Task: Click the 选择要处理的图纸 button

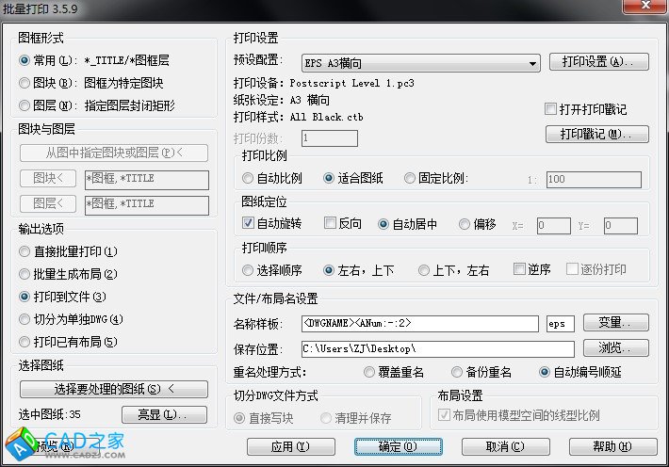Action: (112, 388)
